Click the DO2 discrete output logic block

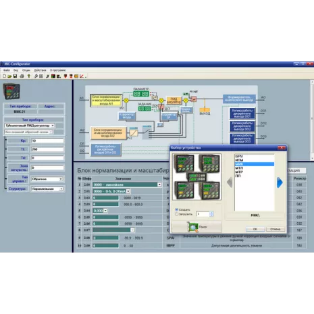[242, 126]
